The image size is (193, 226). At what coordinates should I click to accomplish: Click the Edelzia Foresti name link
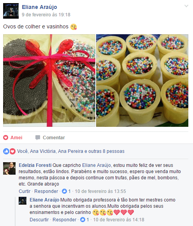pyautogui.click(x=35, y=165)
